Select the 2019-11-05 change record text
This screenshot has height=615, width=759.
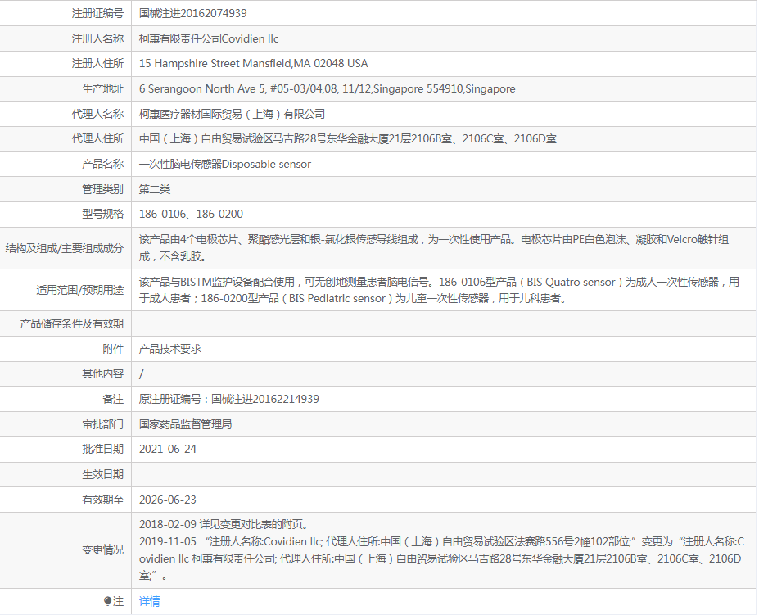[x=441, y=558]
